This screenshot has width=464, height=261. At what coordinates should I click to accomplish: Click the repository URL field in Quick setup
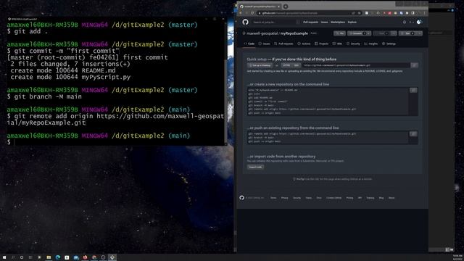click(356, 65)
